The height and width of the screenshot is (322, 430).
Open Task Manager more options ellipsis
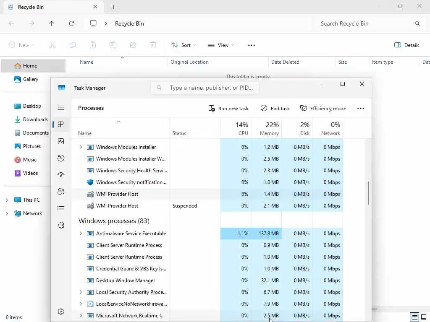click(x=361, y=109)
